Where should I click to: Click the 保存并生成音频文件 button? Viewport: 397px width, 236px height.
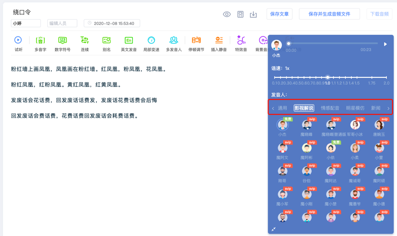click(x=329, y=14)
